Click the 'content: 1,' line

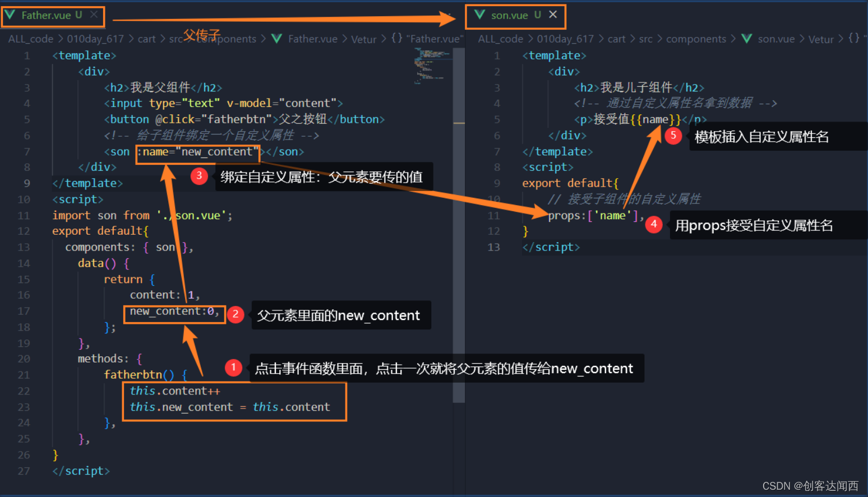point(165,295)
